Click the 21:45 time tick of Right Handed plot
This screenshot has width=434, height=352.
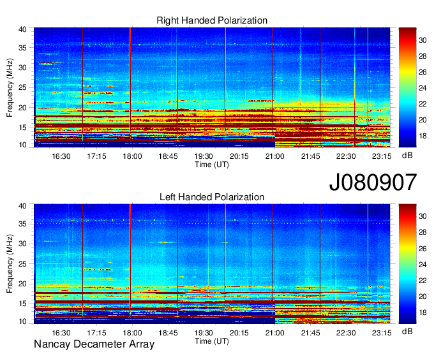click(311, 156)
